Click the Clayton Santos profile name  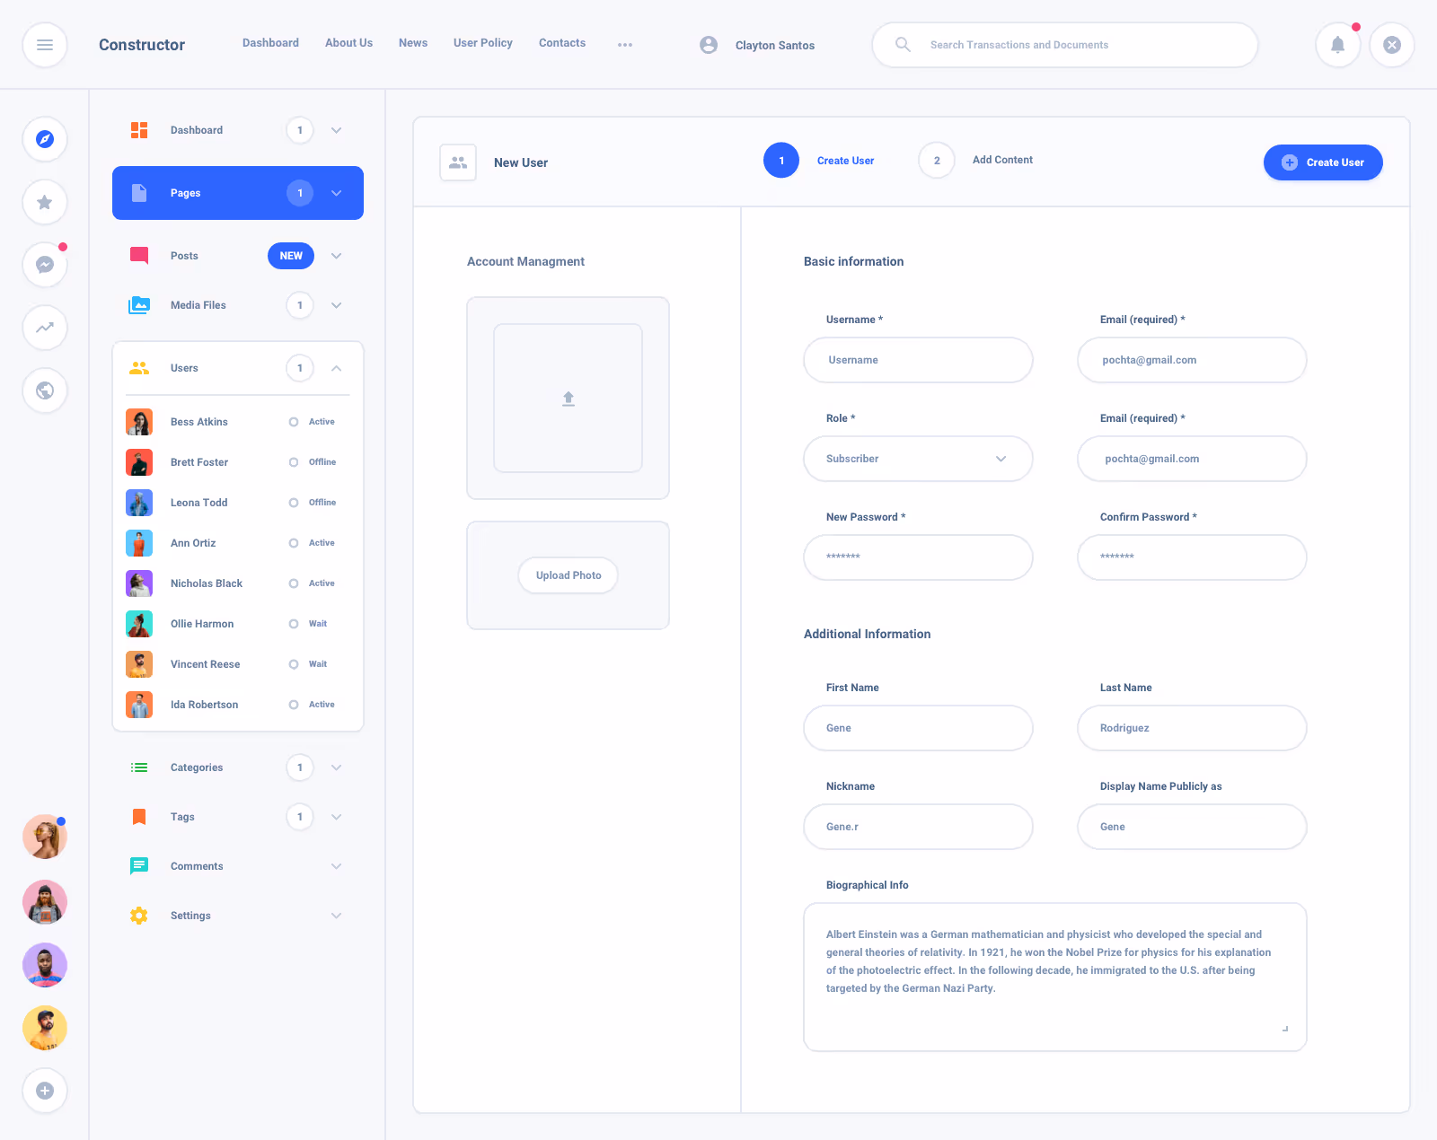[x=775, y=45]
